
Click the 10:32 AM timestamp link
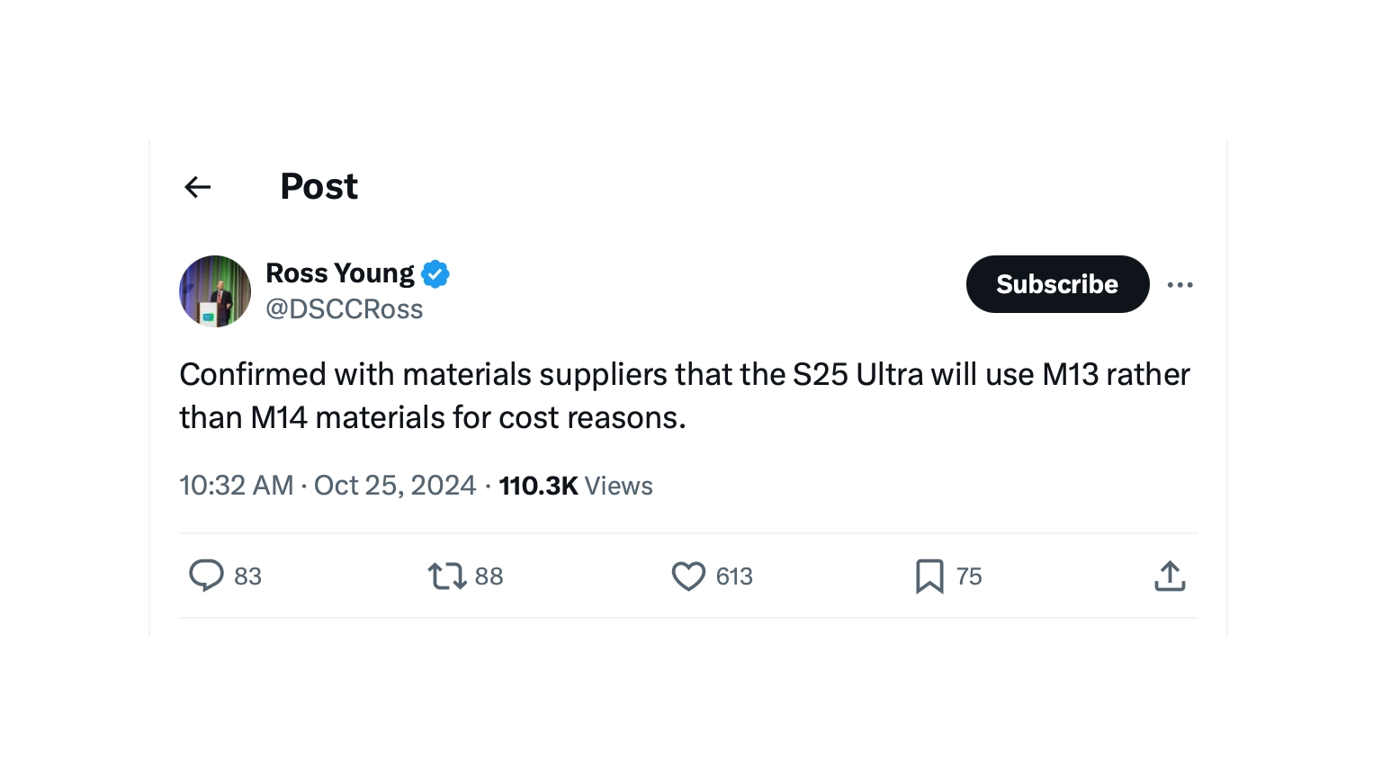click(237, 486)
